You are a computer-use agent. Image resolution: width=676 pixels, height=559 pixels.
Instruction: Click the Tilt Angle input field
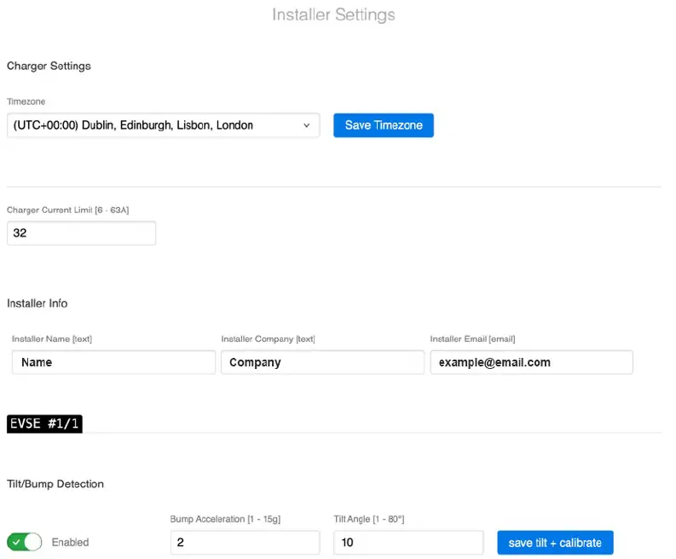click(x=408, y=543)
